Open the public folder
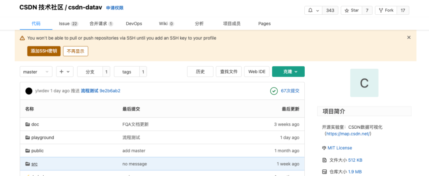 coord(37,151)
